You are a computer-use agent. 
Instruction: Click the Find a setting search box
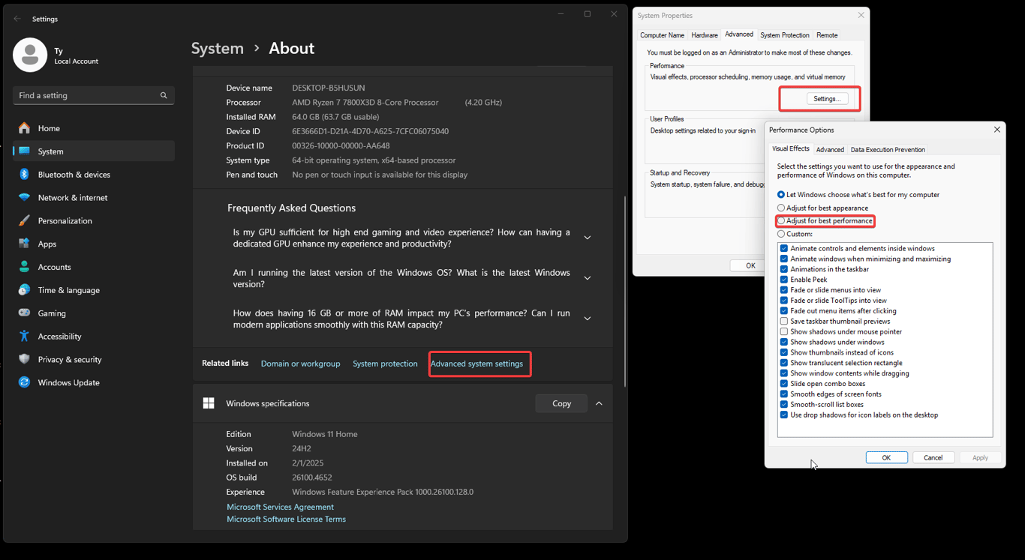pos(94,95)
